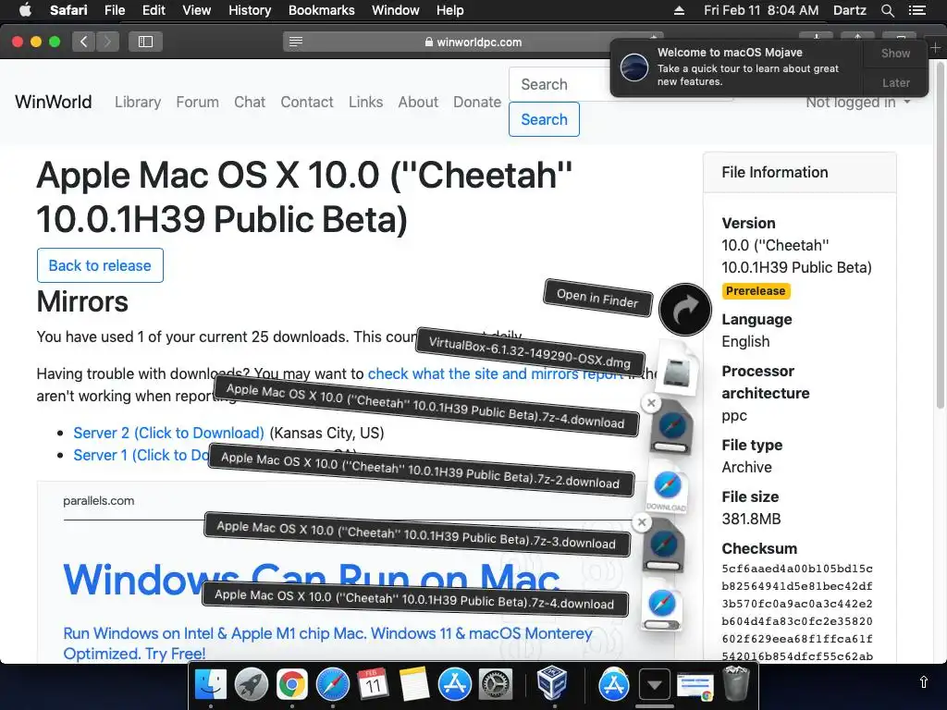The height and width of the screenshot is (710, 947).
Task: Click the eject icon in menu bar
Action: (679, 10)
